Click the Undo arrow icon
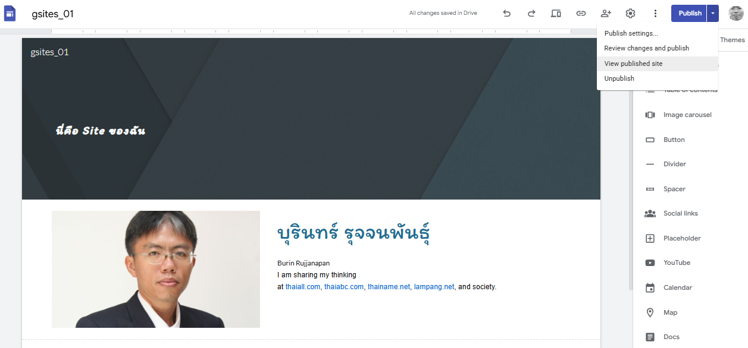 coord(506,13)
